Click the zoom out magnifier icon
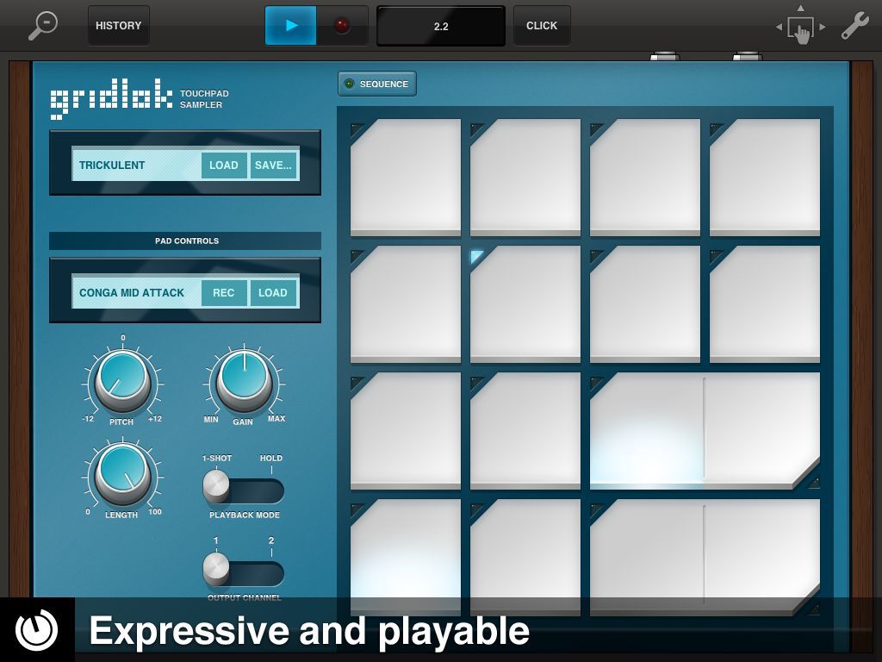Image resolution: width=882 pixels, height=662 pixels. [x=43, y=25]
